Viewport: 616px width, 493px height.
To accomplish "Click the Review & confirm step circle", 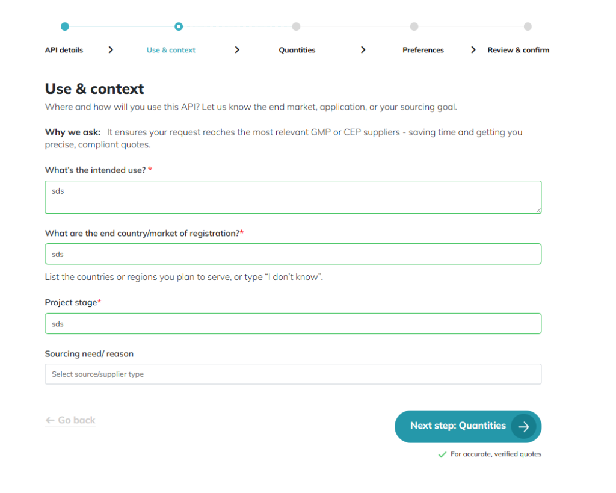I will tap(528, 26).
